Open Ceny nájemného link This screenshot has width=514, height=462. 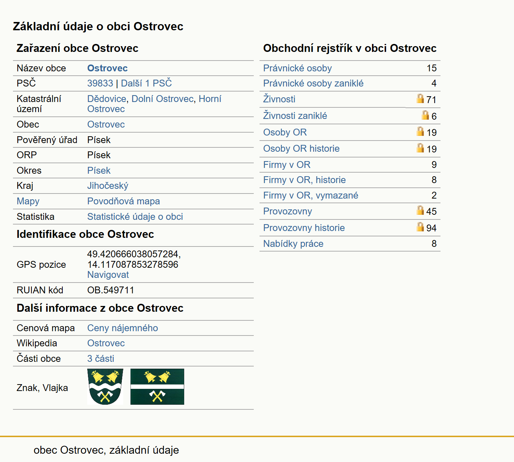pos(123,328)
